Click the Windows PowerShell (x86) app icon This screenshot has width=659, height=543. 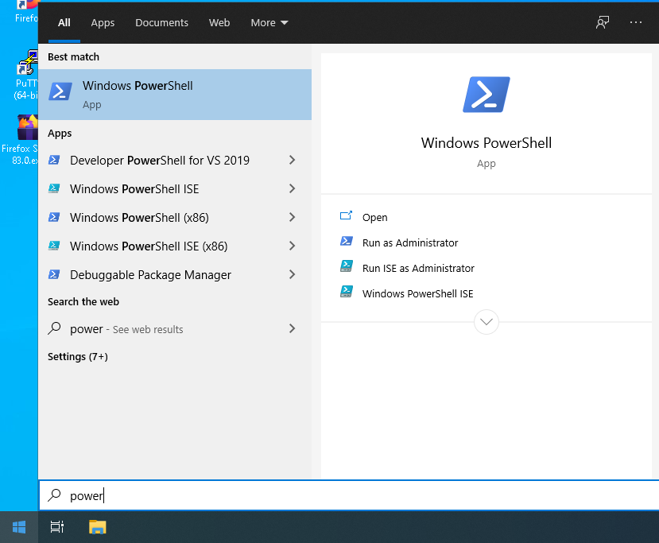[x=54, y=217]
